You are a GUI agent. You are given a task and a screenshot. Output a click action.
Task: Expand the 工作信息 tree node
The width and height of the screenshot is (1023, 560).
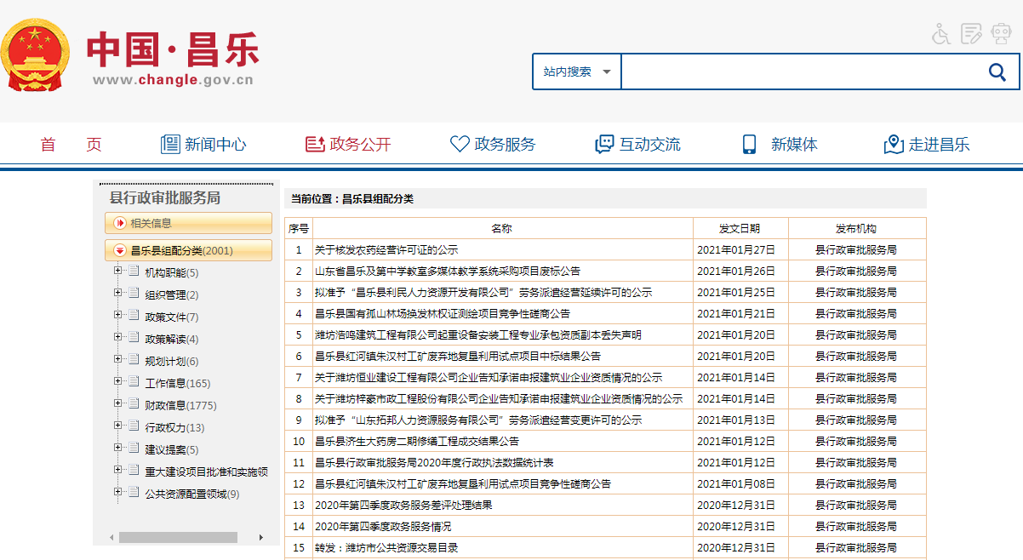[x=117, y=383]
